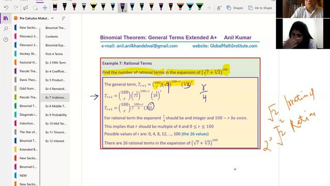The image size is (330, 186).
Task: Pick the green highlighter
Action: coord(200,7)
